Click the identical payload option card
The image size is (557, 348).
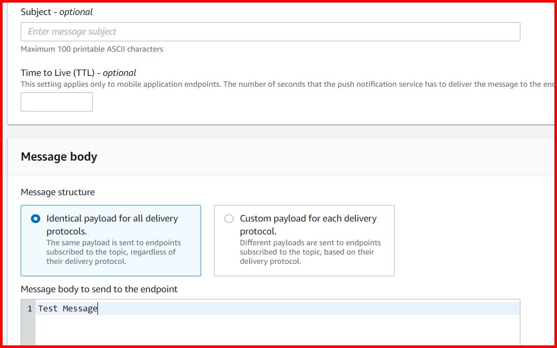[110, 241]
